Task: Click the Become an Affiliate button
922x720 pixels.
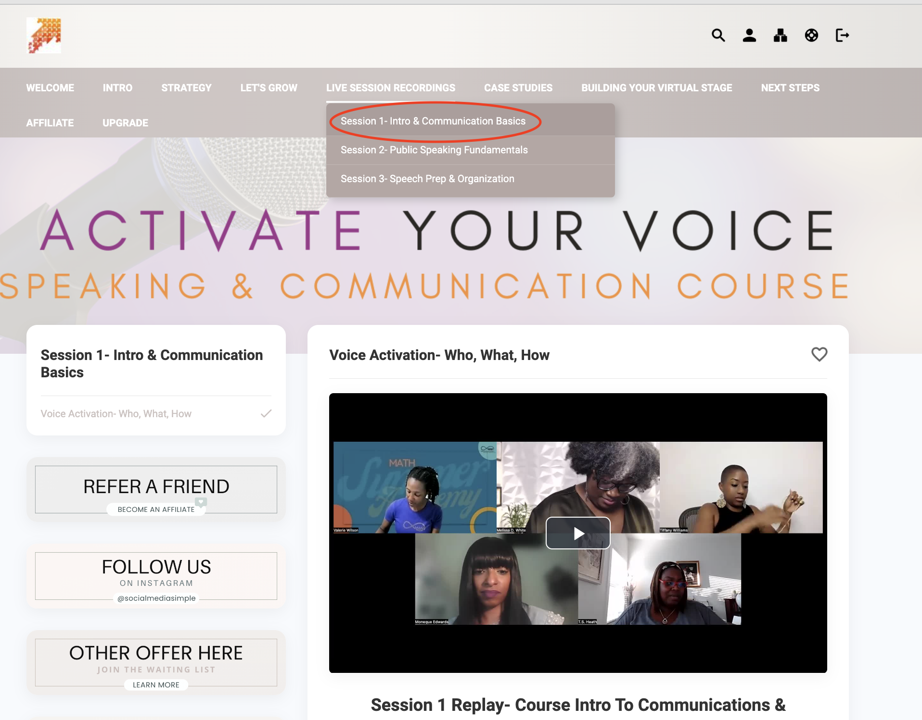Action: [x=156, y=509]
